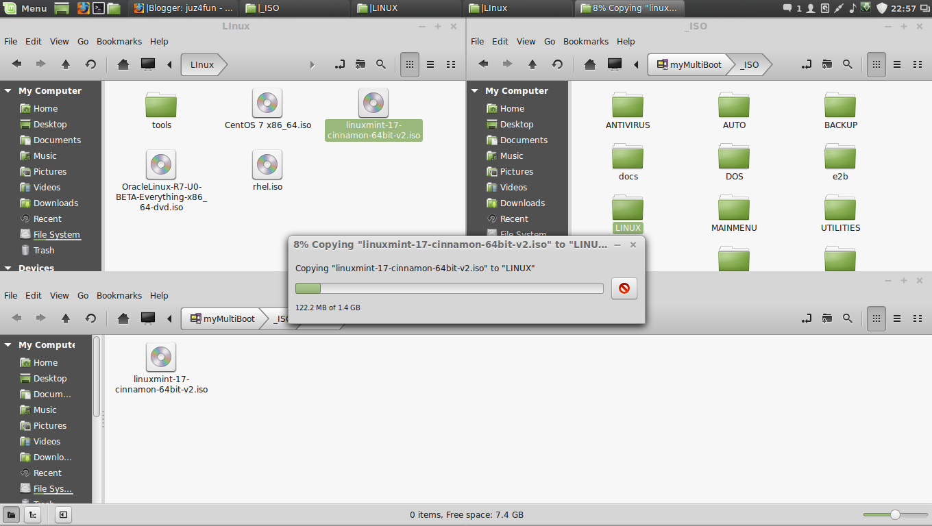Go up one folder in bottom window toolbar
This screenshot has width=932, height=526.
click(x=66, y=318)
